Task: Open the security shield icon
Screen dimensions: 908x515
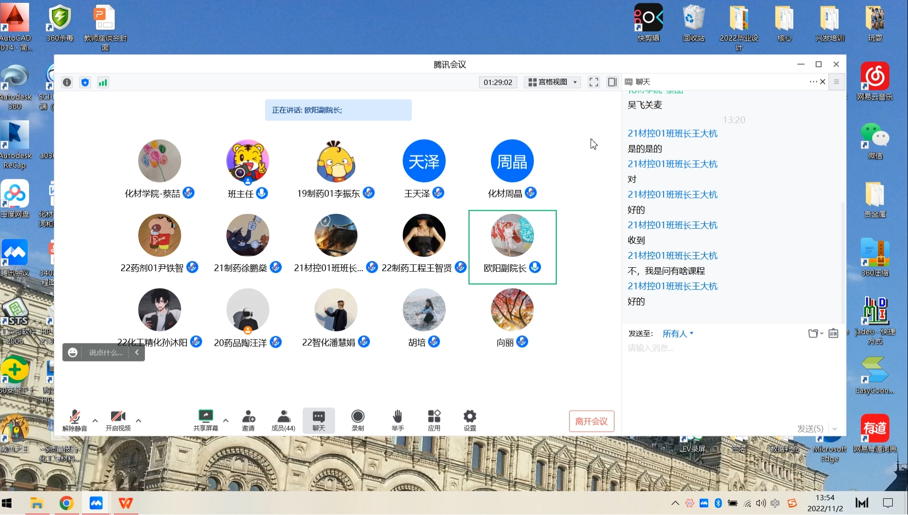Action: (85, 82)
